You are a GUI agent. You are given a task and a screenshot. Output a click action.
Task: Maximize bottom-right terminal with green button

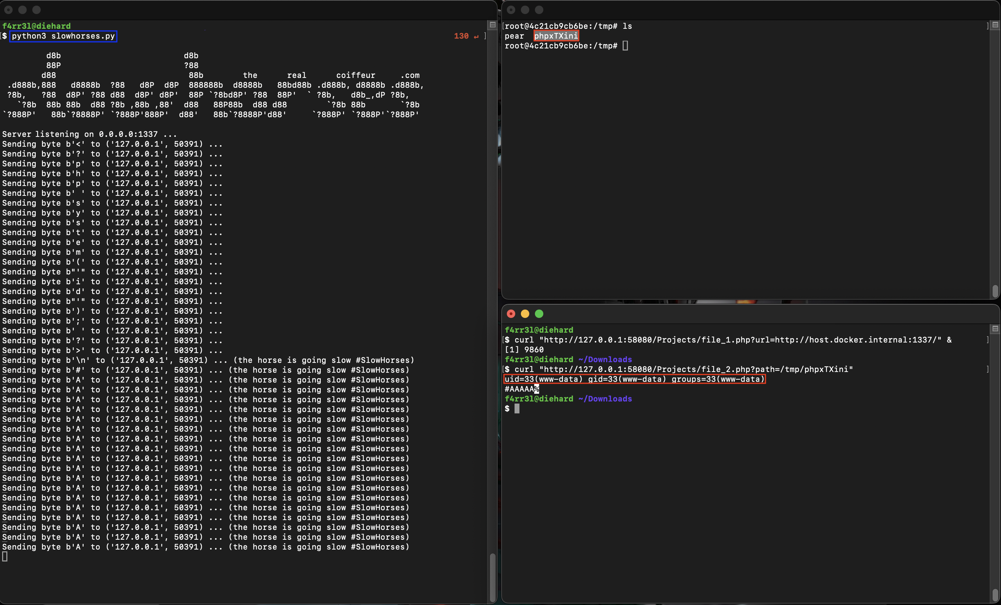click(539, 314)
